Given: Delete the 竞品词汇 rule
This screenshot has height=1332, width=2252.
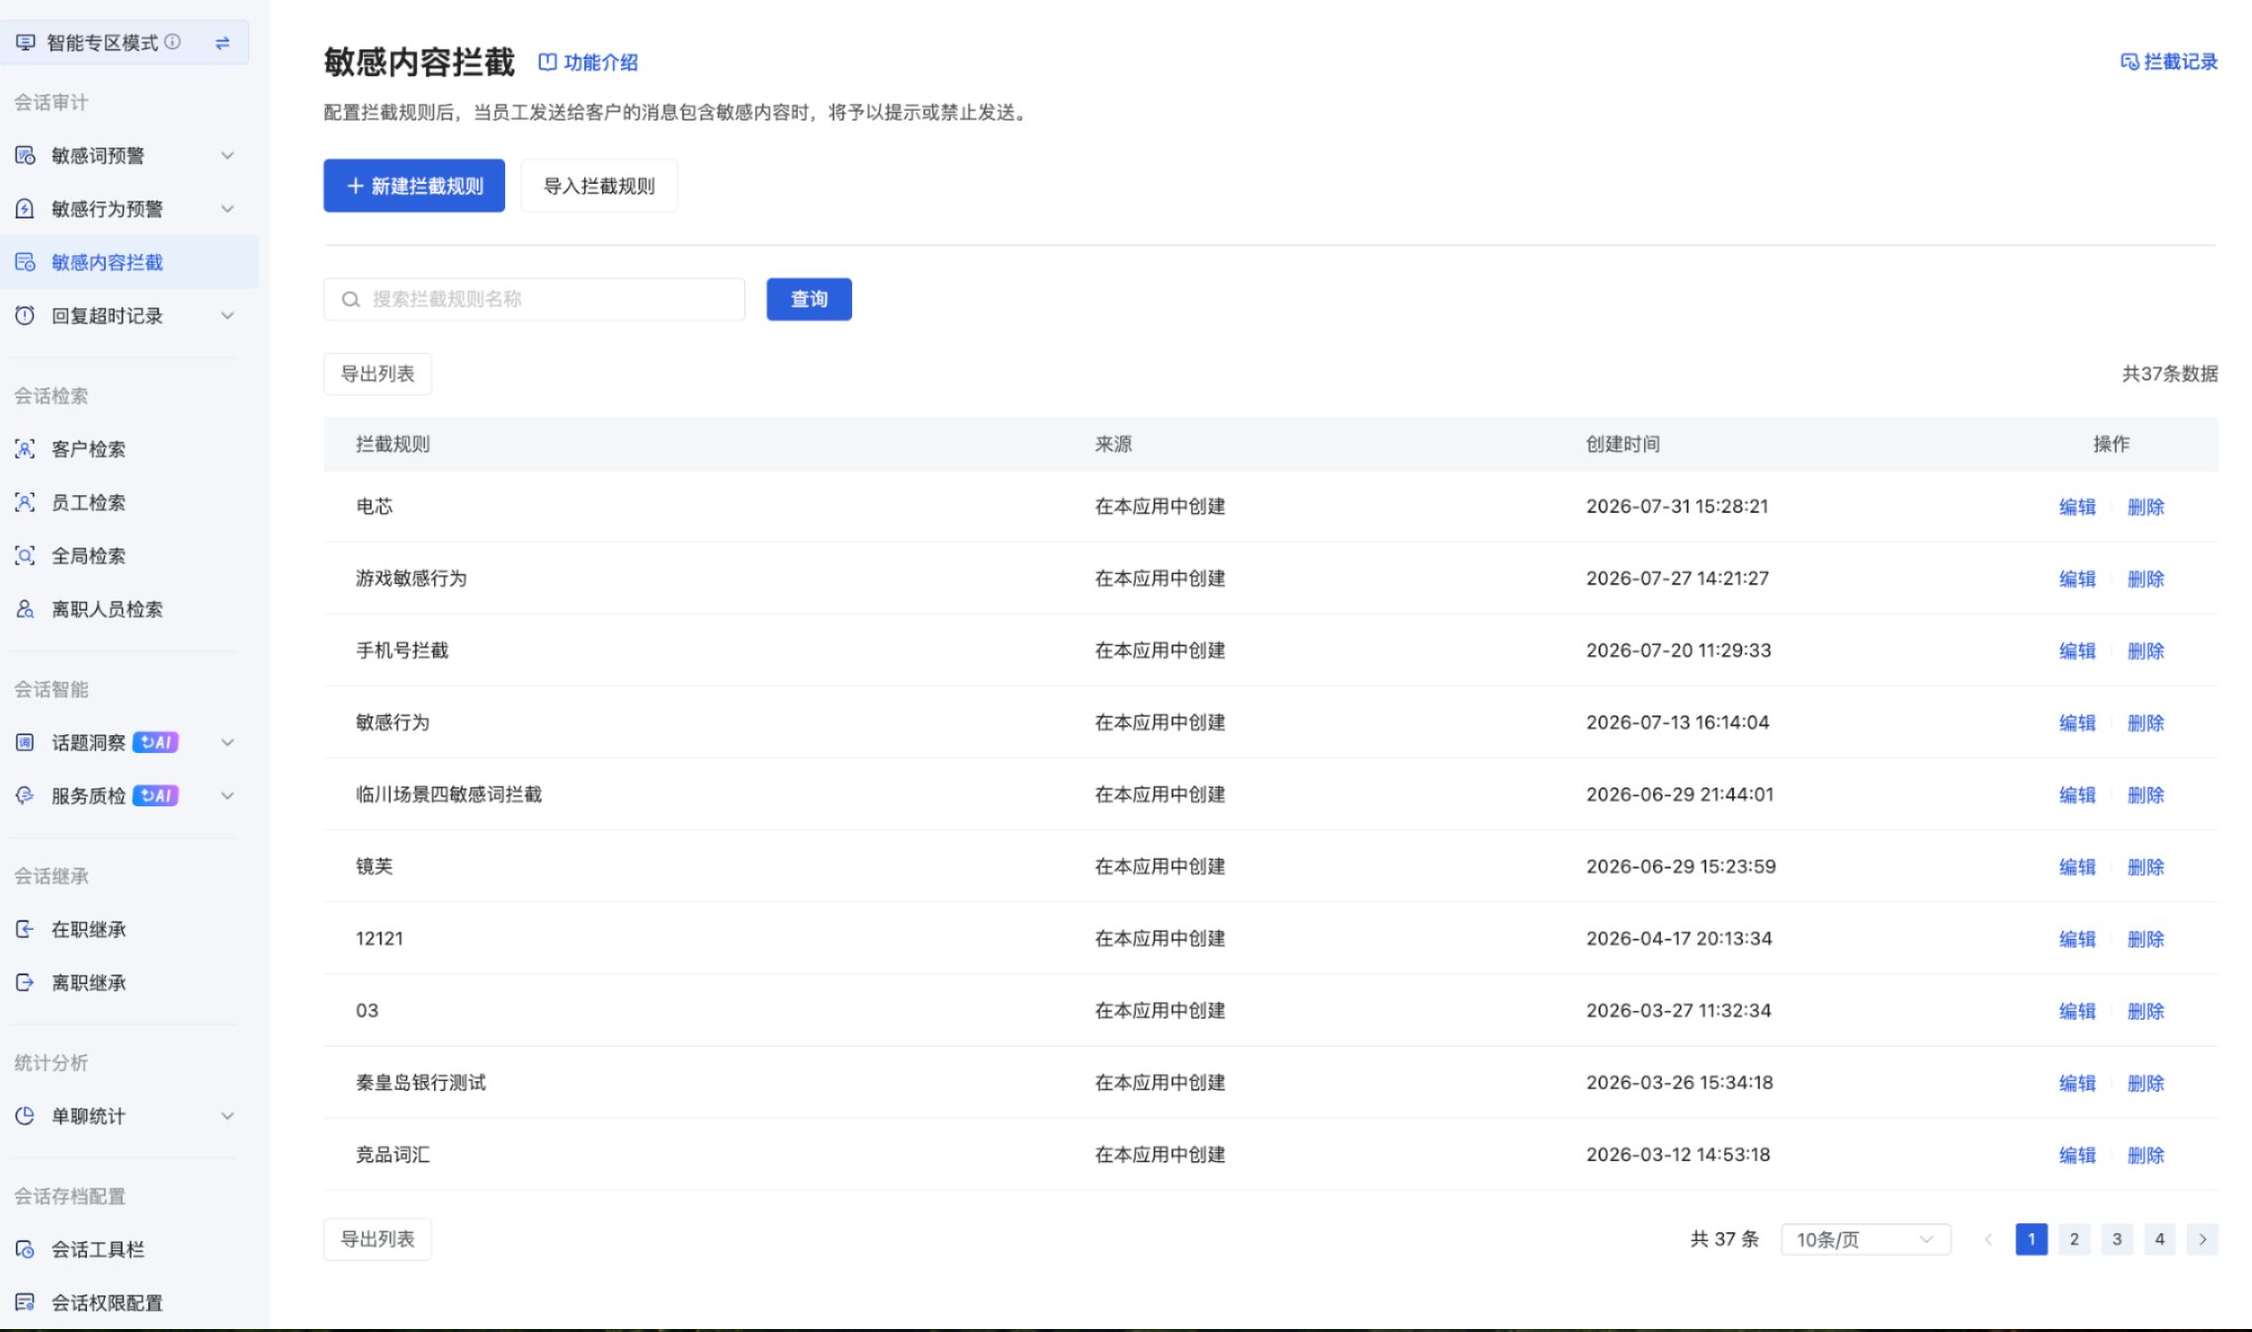Looking at the screenshot, I should (2145, 1155).
